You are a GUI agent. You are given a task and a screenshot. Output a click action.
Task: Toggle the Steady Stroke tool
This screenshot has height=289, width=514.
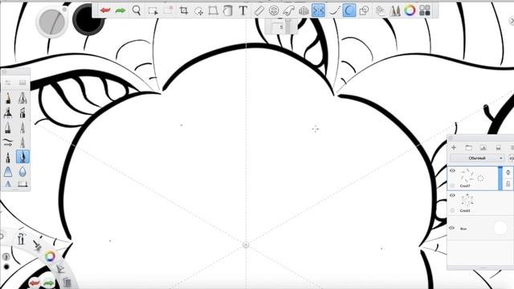pyautogui.click(x=334, y=10)
